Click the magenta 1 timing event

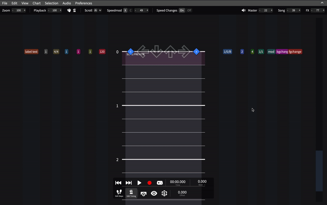click(x=78, y=52)
